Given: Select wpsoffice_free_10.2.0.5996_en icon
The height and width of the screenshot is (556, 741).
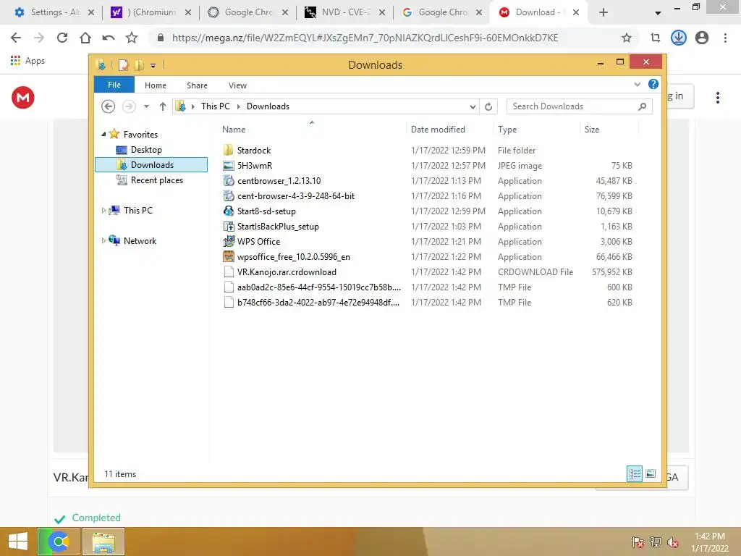Looking at the screenshot, I should point(228,257).
